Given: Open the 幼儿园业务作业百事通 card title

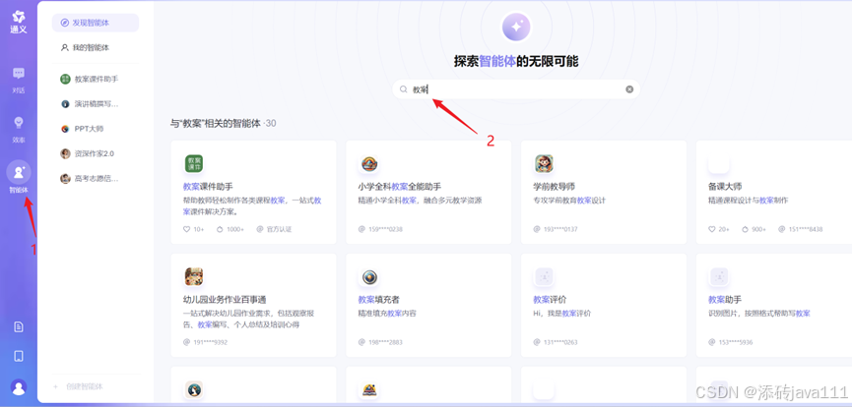Looking at the screenshot, I should [225, 300].
